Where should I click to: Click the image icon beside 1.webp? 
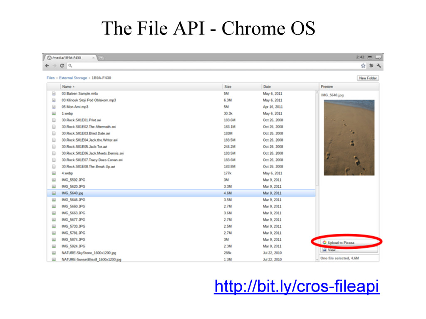(54, 113)
